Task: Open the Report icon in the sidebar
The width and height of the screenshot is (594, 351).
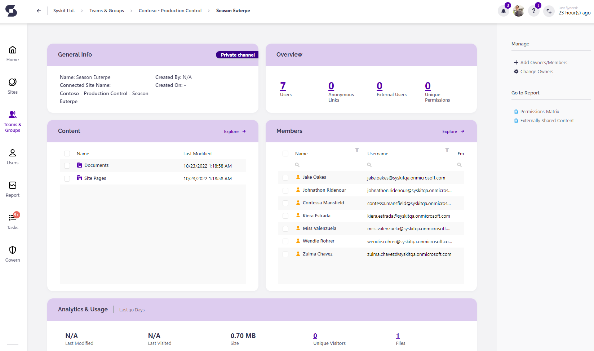Action: click(x=12, y=188)
